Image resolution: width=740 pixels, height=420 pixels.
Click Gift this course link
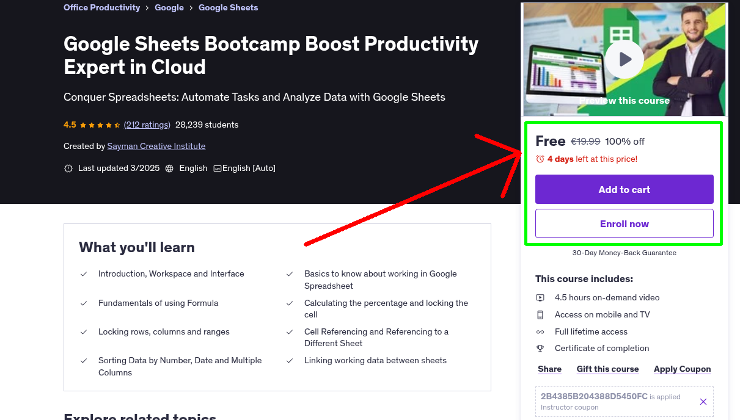coord(607,369)
